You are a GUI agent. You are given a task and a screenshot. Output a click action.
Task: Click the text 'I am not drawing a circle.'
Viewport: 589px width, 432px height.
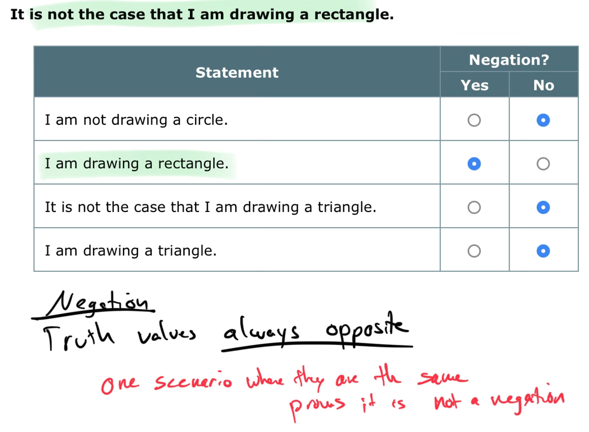click(x=136, y=120)
